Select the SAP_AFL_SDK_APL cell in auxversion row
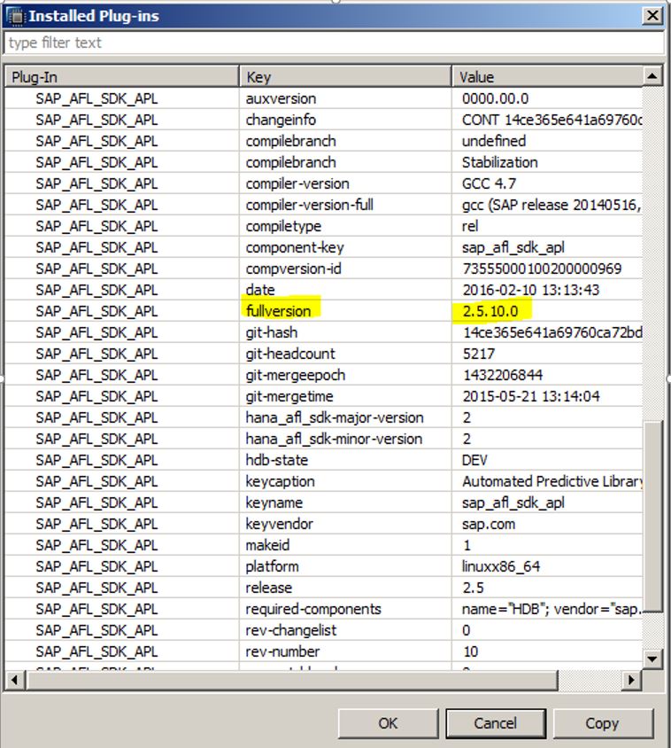671x748 pixels. (x=122, y=98)
